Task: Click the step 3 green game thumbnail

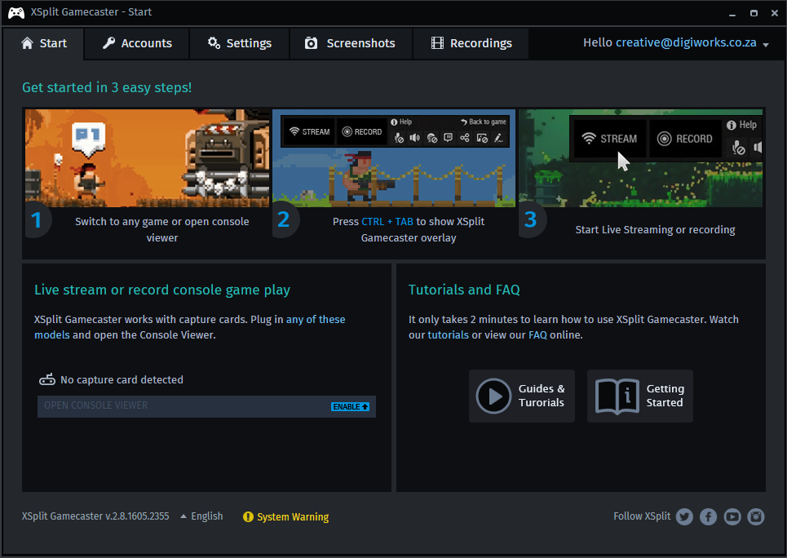Action: [641, 157]
